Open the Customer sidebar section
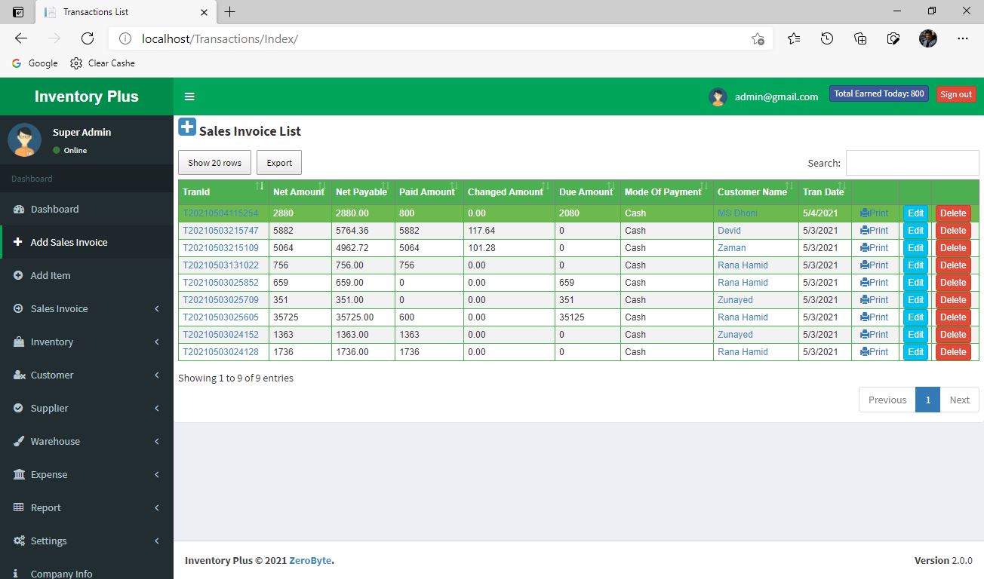 (51, 375)
